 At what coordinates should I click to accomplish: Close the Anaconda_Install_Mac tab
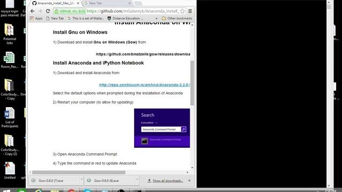click(78, 3)
